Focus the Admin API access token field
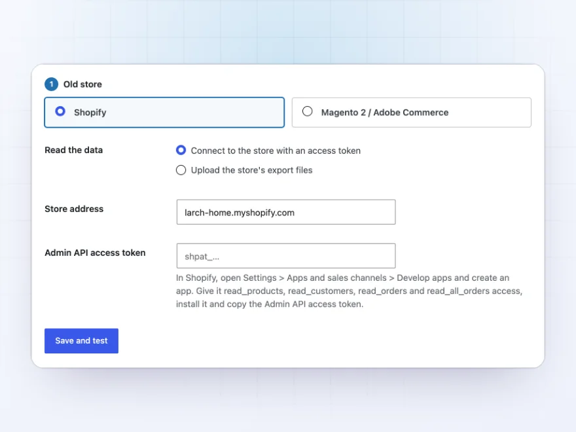 (x=286, y=256)
